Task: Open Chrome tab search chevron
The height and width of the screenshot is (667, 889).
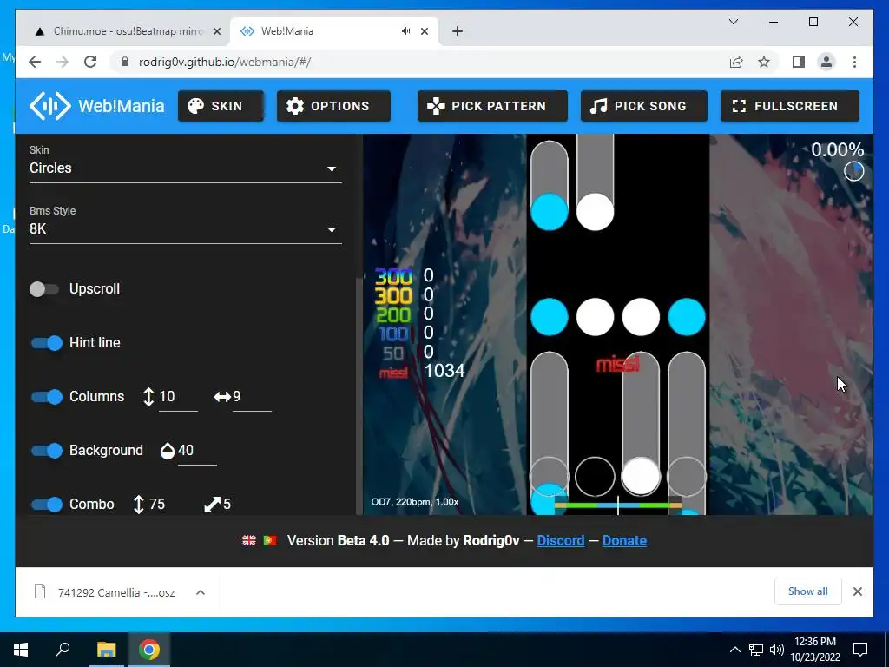Action: 733,22
